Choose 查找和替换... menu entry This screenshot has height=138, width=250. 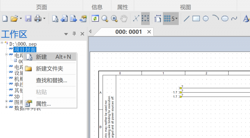50,81
